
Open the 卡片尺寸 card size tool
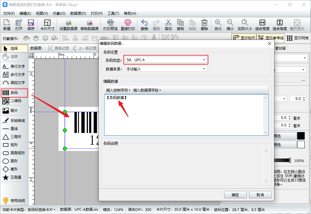click(x=47, y=25)
